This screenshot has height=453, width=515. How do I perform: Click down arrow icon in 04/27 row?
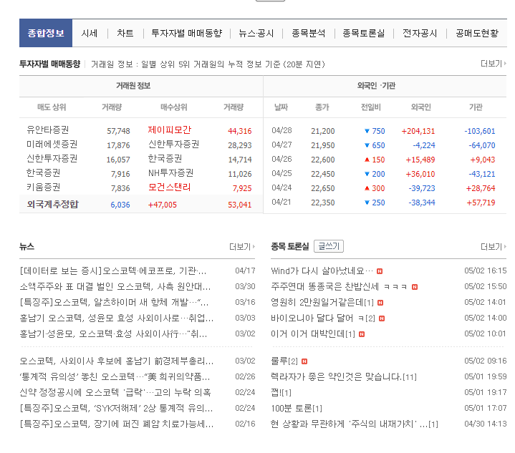pyautogui.click(x=367, y=145)
